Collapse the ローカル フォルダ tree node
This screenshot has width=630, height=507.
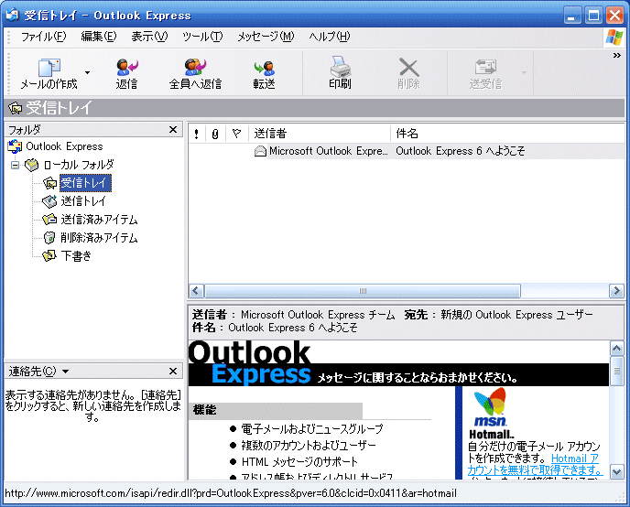click(x=15, y=165)
